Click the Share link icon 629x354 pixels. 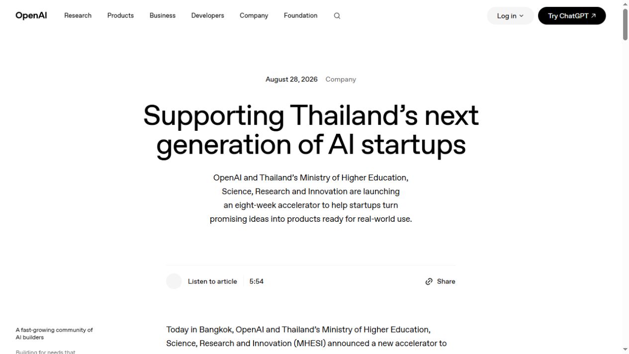click(x=429, y=281)
